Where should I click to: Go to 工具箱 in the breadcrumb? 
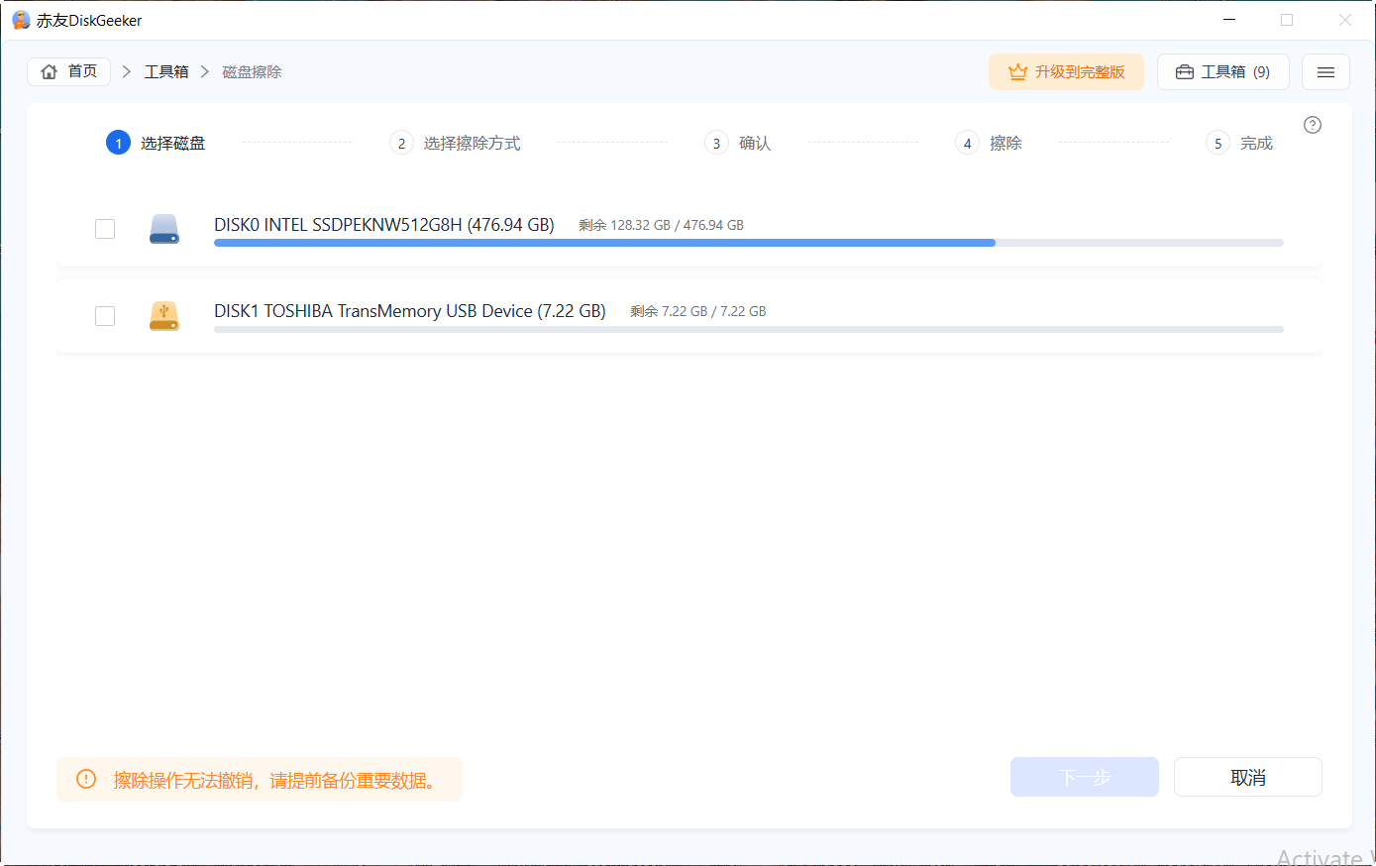click(166, 71)
